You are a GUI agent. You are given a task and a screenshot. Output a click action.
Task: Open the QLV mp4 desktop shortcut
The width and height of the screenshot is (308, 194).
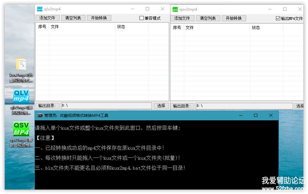(21, 96)
